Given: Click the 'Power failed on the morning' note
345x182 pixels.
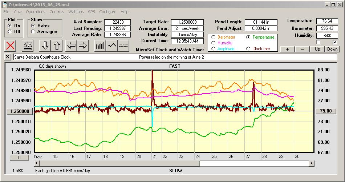Looking at the screenshot, I should tap(172, 57).
